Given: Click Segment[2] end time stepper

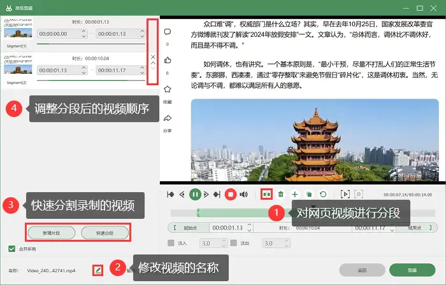Looking at the screenshot, I should click(143, 70).
